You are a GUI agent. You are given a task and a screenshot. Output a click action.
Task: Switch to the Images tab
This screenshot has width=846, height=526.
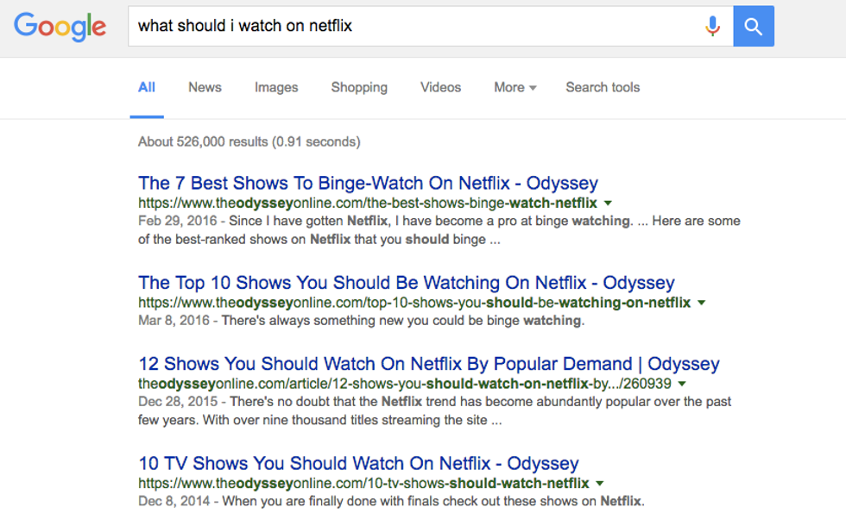(276, 87)
